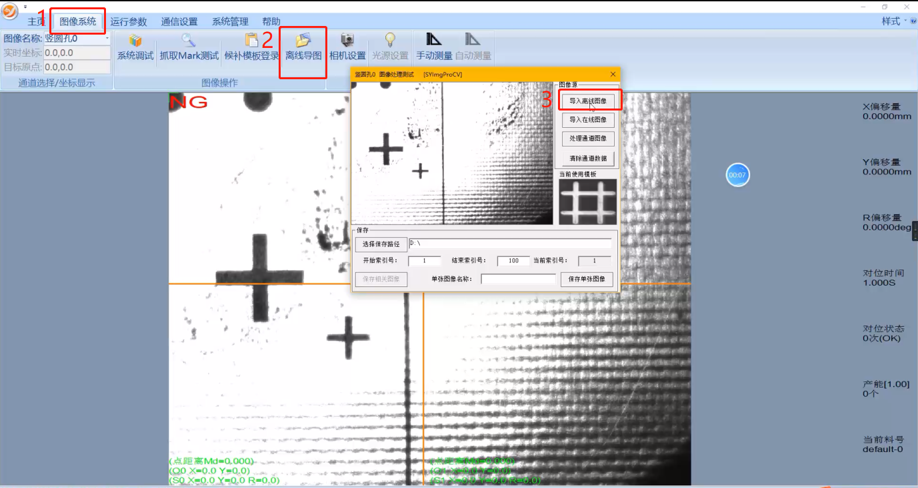Open the 通信设置 tab
The image size is (918, 488).
(x=179, y=22)
